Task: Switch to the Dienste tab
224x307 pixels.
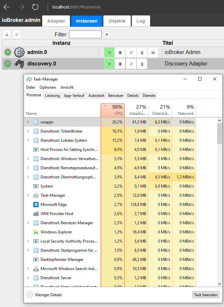Action: 149,96
